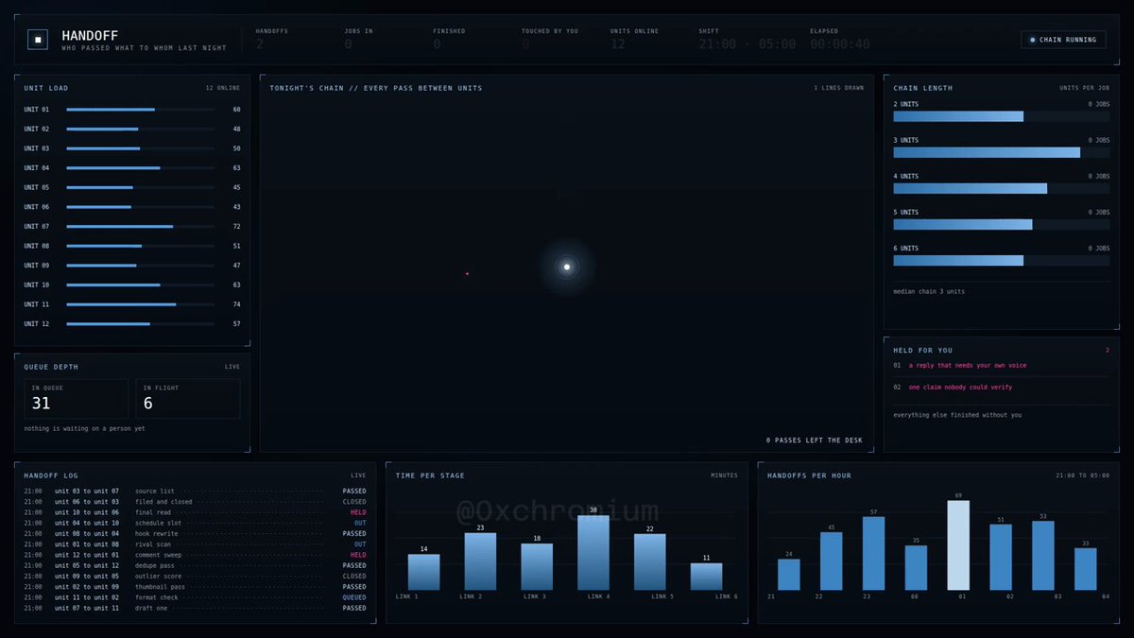Select the LINK 1 bar in Time Per Stage
Viewport: 1134px width, 638px height.
click(423, 572)
